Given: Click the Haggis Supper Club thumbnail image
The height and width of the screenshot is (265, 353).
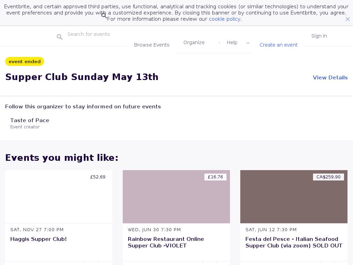Looking at the screenshot, I should coord(59,197).
